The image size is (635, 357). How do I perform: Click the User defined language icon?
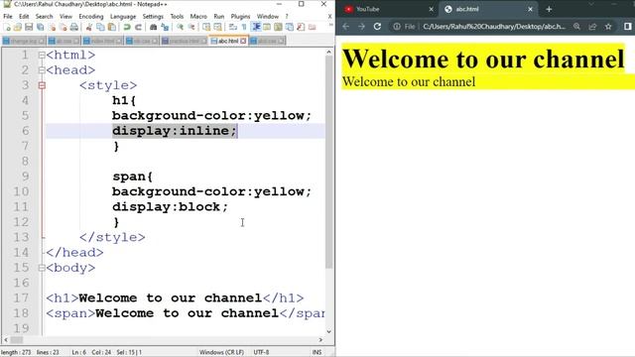pyautogui.click(x=267, y=27)
